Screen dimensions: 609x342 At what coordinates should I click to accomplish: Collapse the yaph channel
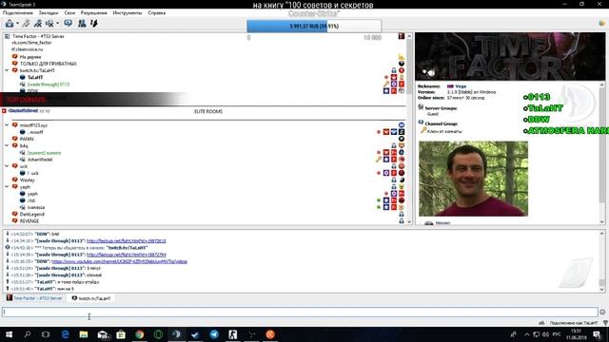coord(7,187)
